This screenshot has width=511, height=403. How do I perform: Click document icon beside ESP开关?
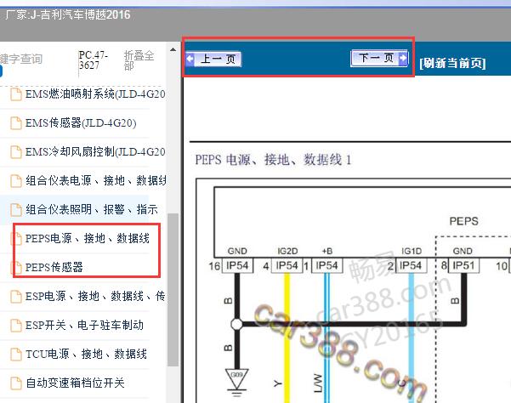[x=16, y=325]
